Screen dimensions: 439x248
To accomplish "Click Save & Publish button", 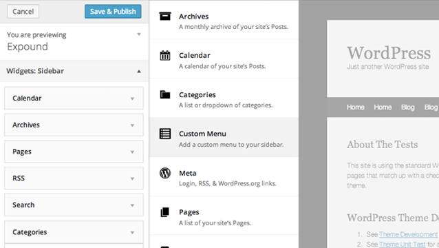I will point(113,12).
